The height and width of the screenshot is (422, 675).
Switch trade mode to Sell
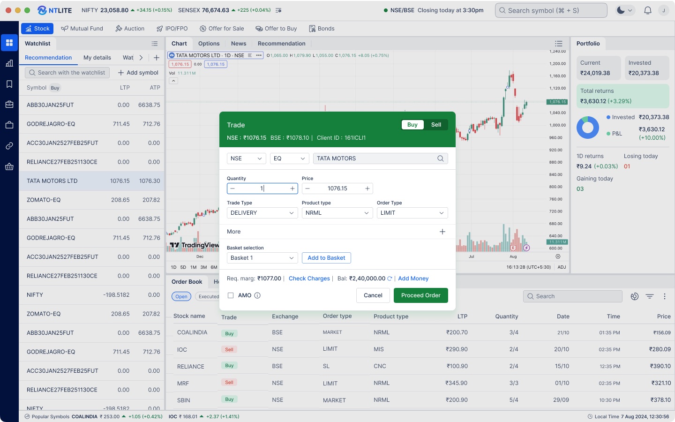[x=436, y=125]
